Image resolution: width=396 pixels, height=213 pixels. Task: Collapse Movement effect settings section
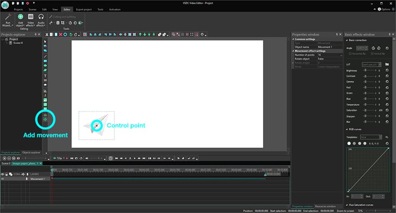293,51
